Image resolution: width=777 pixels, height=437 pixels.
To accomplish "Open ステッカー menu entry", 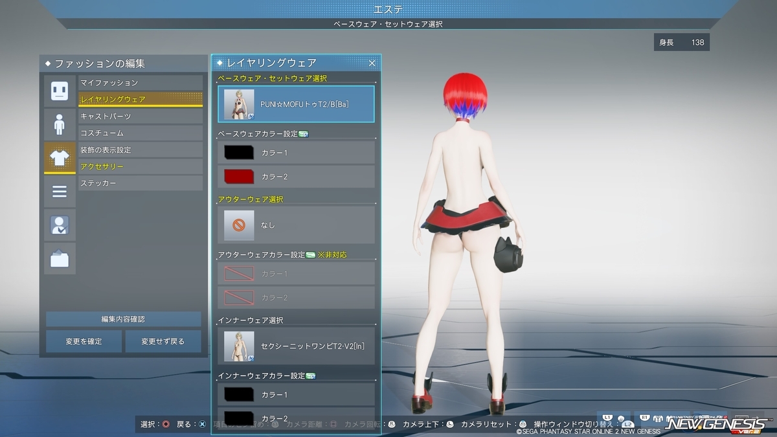I will [x=141, y=184].
